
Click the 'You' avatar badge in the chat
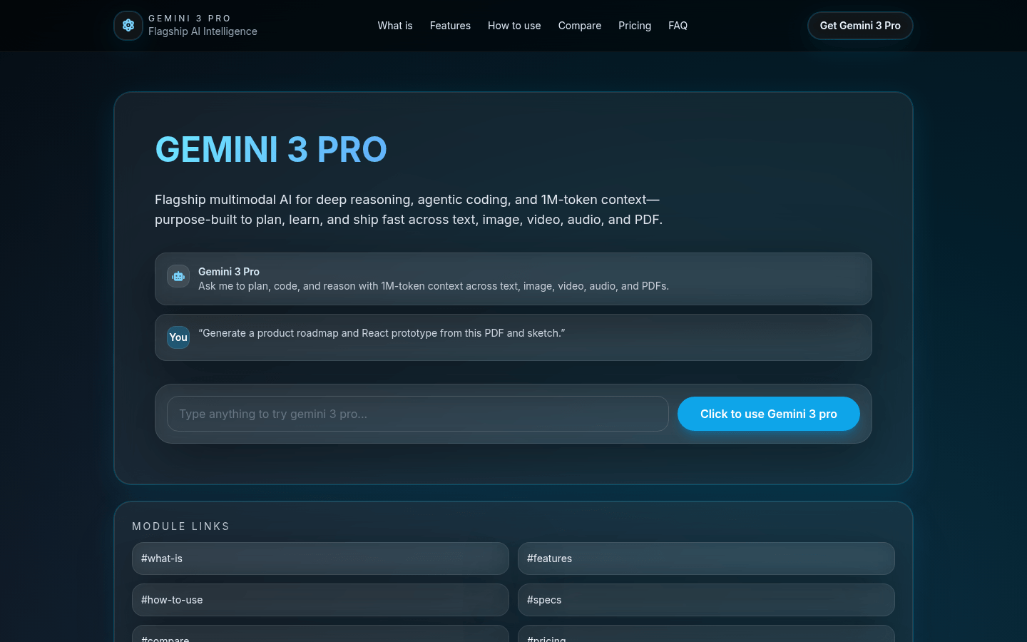[178, 337]
